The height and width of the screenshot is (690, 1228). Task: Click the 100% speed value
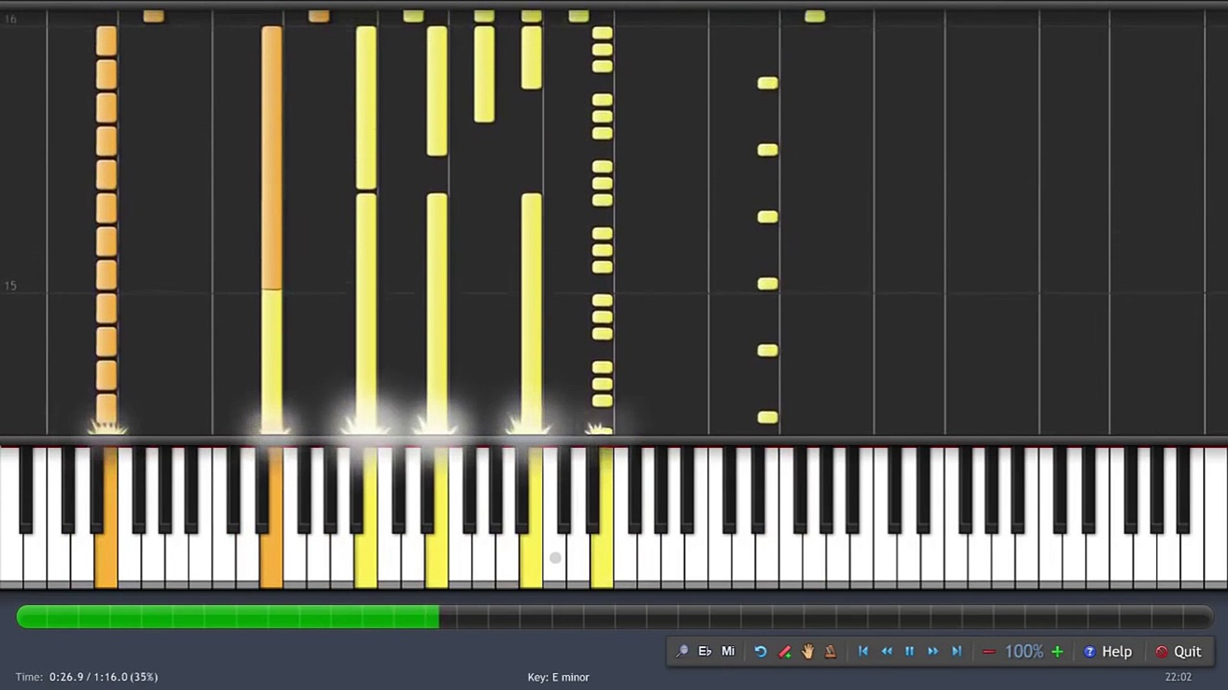click(x=1023, y=651)
